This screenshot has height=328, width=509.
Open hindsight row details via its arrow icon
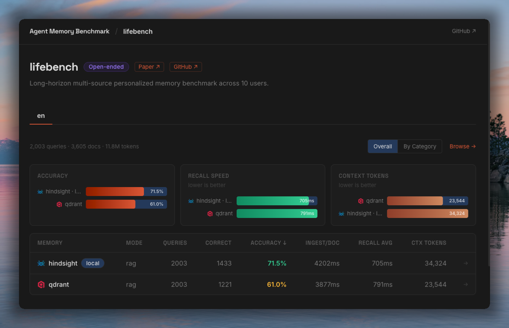pyautogui.click(x=466, y=263)
